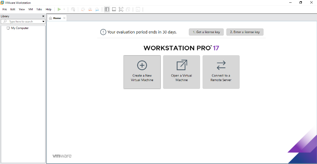The image size is (317, 164).
Task: Click the evaluation period ends in 30 days text
Action: 142,32
